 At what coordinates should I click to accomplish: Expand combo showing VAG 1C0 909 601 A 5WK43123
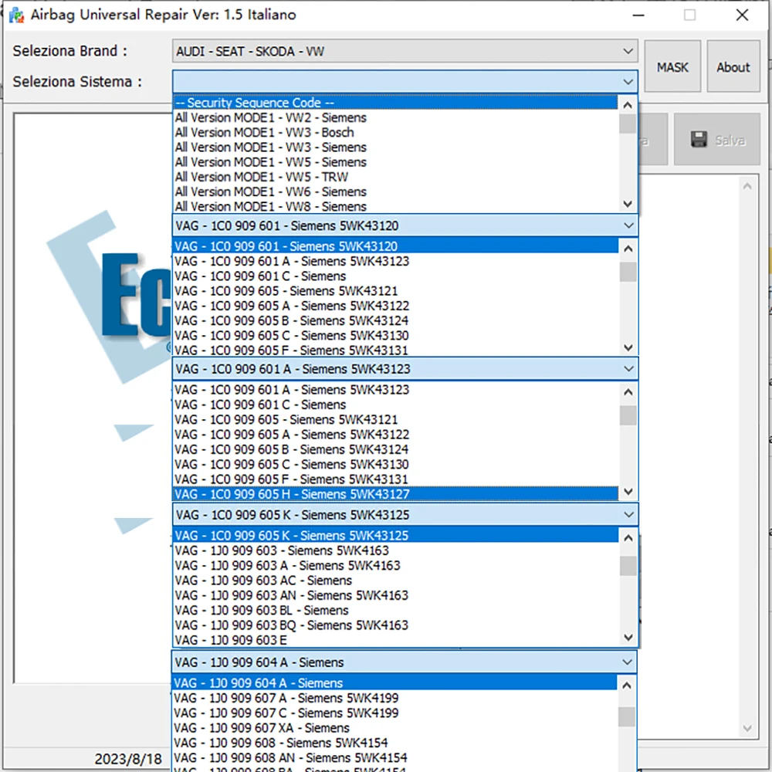(x=405, y=369)
